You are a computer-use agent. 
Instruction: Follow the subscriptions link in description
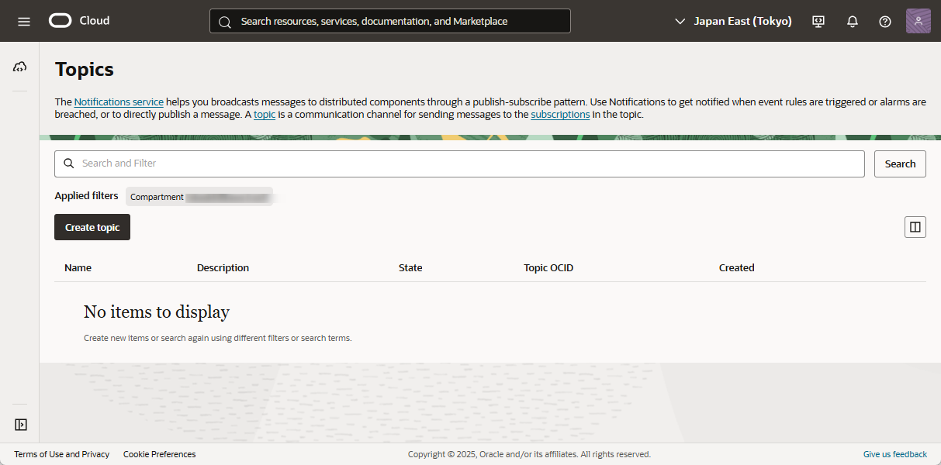click(560, 114)
